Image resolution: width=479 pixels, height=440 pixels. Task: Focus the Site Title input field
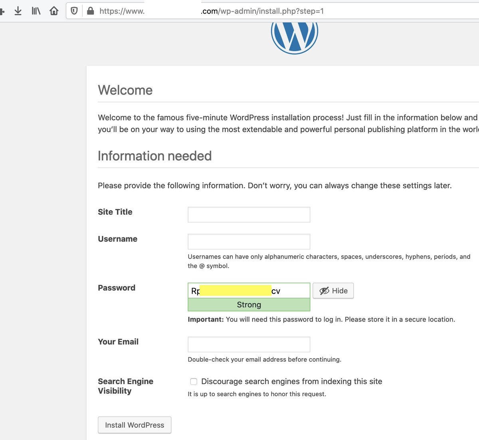(x=249, y=215)
